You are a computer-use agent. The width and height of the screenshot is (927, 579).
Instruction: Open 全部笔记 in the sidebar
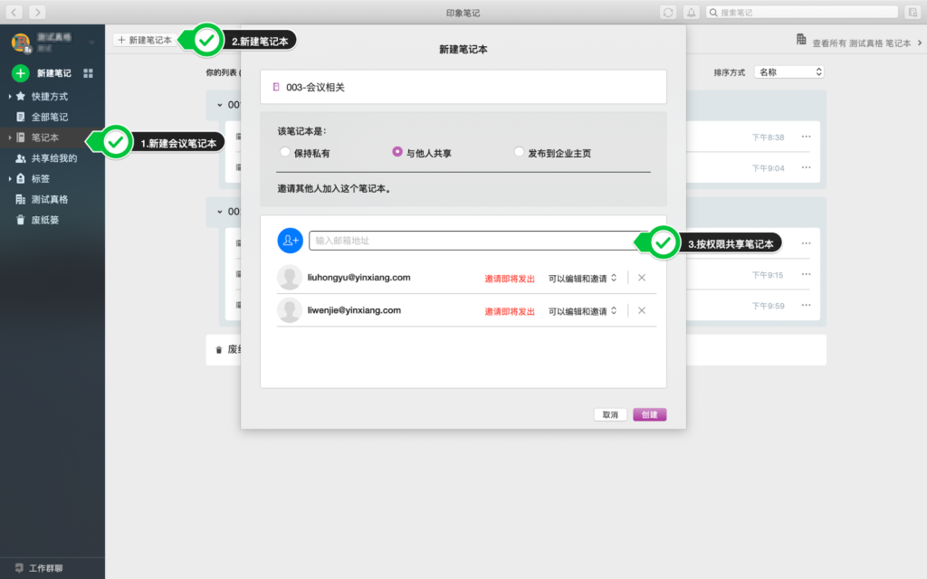pos(49,117)
